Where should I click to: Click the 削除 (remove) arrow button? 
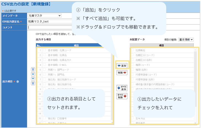(x=122, y=73)
